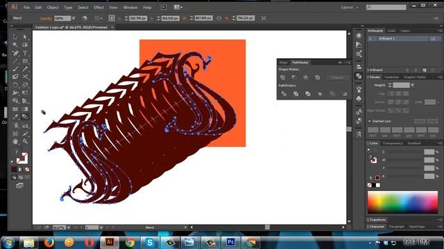Click the Divide pathfinder icon
Image resolution: width=444 pixels, height=249 pixels.
[284, 94]
